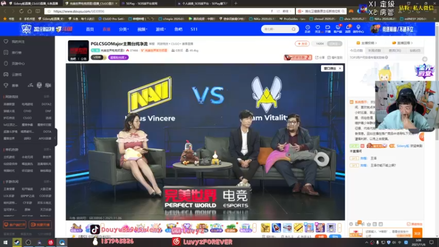Go to 首页 in the navigation bar
The image size is (439, 247).
click(90, 29)
